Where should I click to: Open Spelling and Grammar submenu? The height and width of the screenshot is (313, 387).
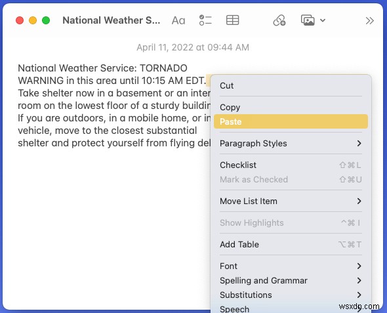[291, 280]
